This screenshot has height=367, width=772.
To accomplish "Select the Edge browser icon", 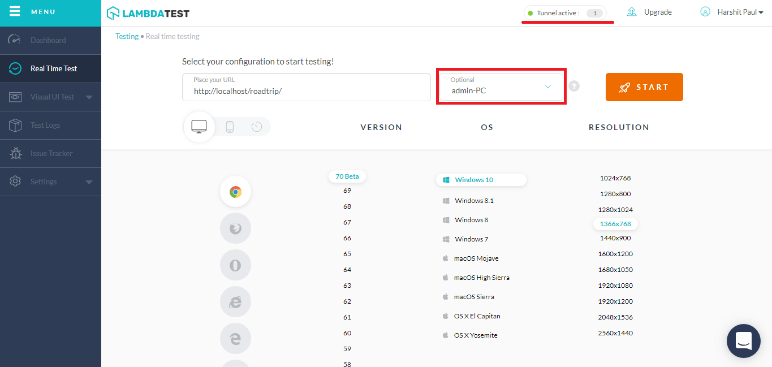I will point(235,338).
